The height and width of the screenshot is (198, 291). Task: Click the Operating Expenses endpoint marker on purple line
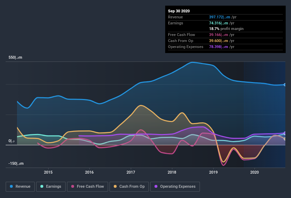(285, 133)
